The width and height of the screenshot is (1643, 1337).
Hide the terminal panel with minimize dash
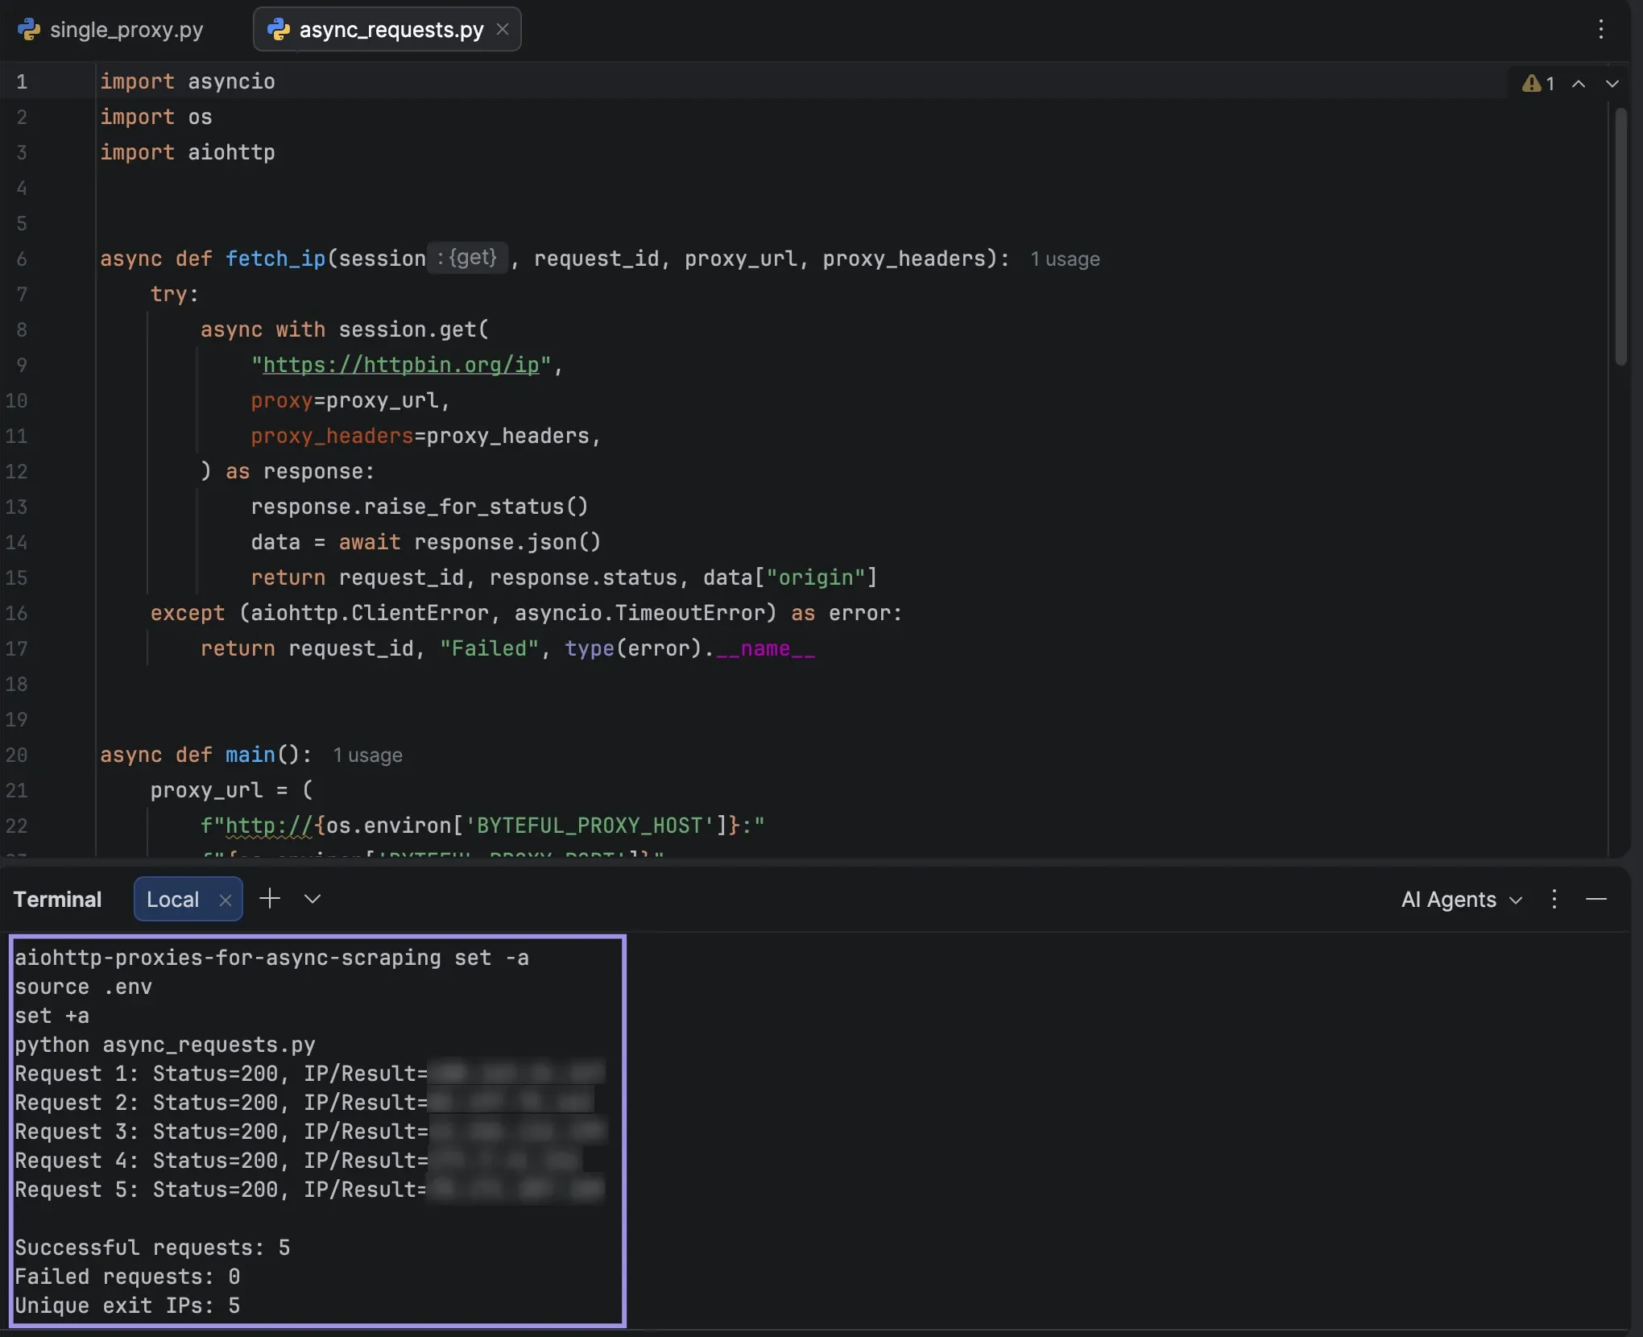(1596, 899)
